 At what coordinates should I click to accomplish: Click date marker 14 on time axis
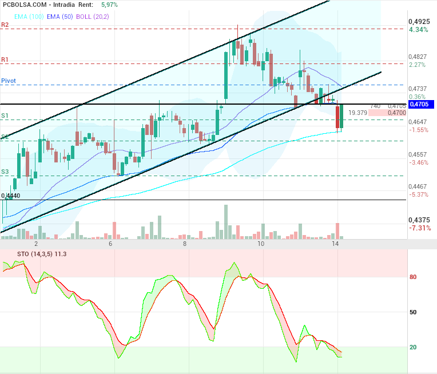click(x=336, y=244)
